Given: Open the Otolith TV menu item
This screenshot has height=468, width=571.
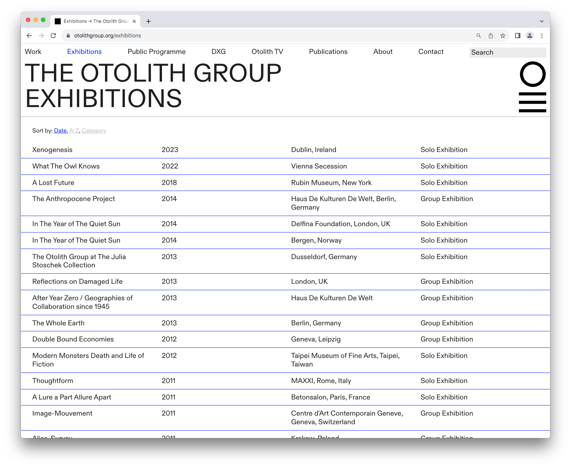Looking at the screenshot, I should click(x=267, y=52).
